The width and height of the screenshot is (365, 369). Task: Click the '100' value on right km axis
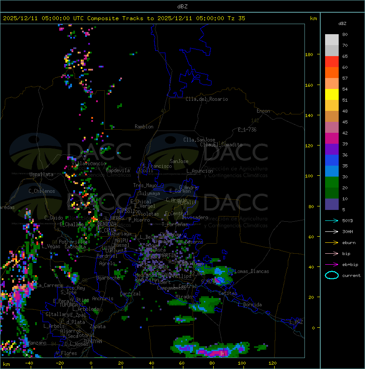(309, 176)
